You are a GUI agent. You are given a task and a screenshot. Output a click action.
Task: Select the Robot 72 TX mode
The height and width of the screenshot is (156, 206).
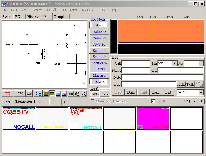[x=99, y=38]
